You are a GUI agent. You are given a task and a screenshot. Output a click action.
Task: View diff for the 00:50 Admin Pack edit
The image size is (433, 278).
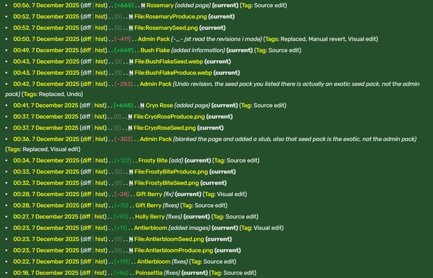[x=87, y=39]
